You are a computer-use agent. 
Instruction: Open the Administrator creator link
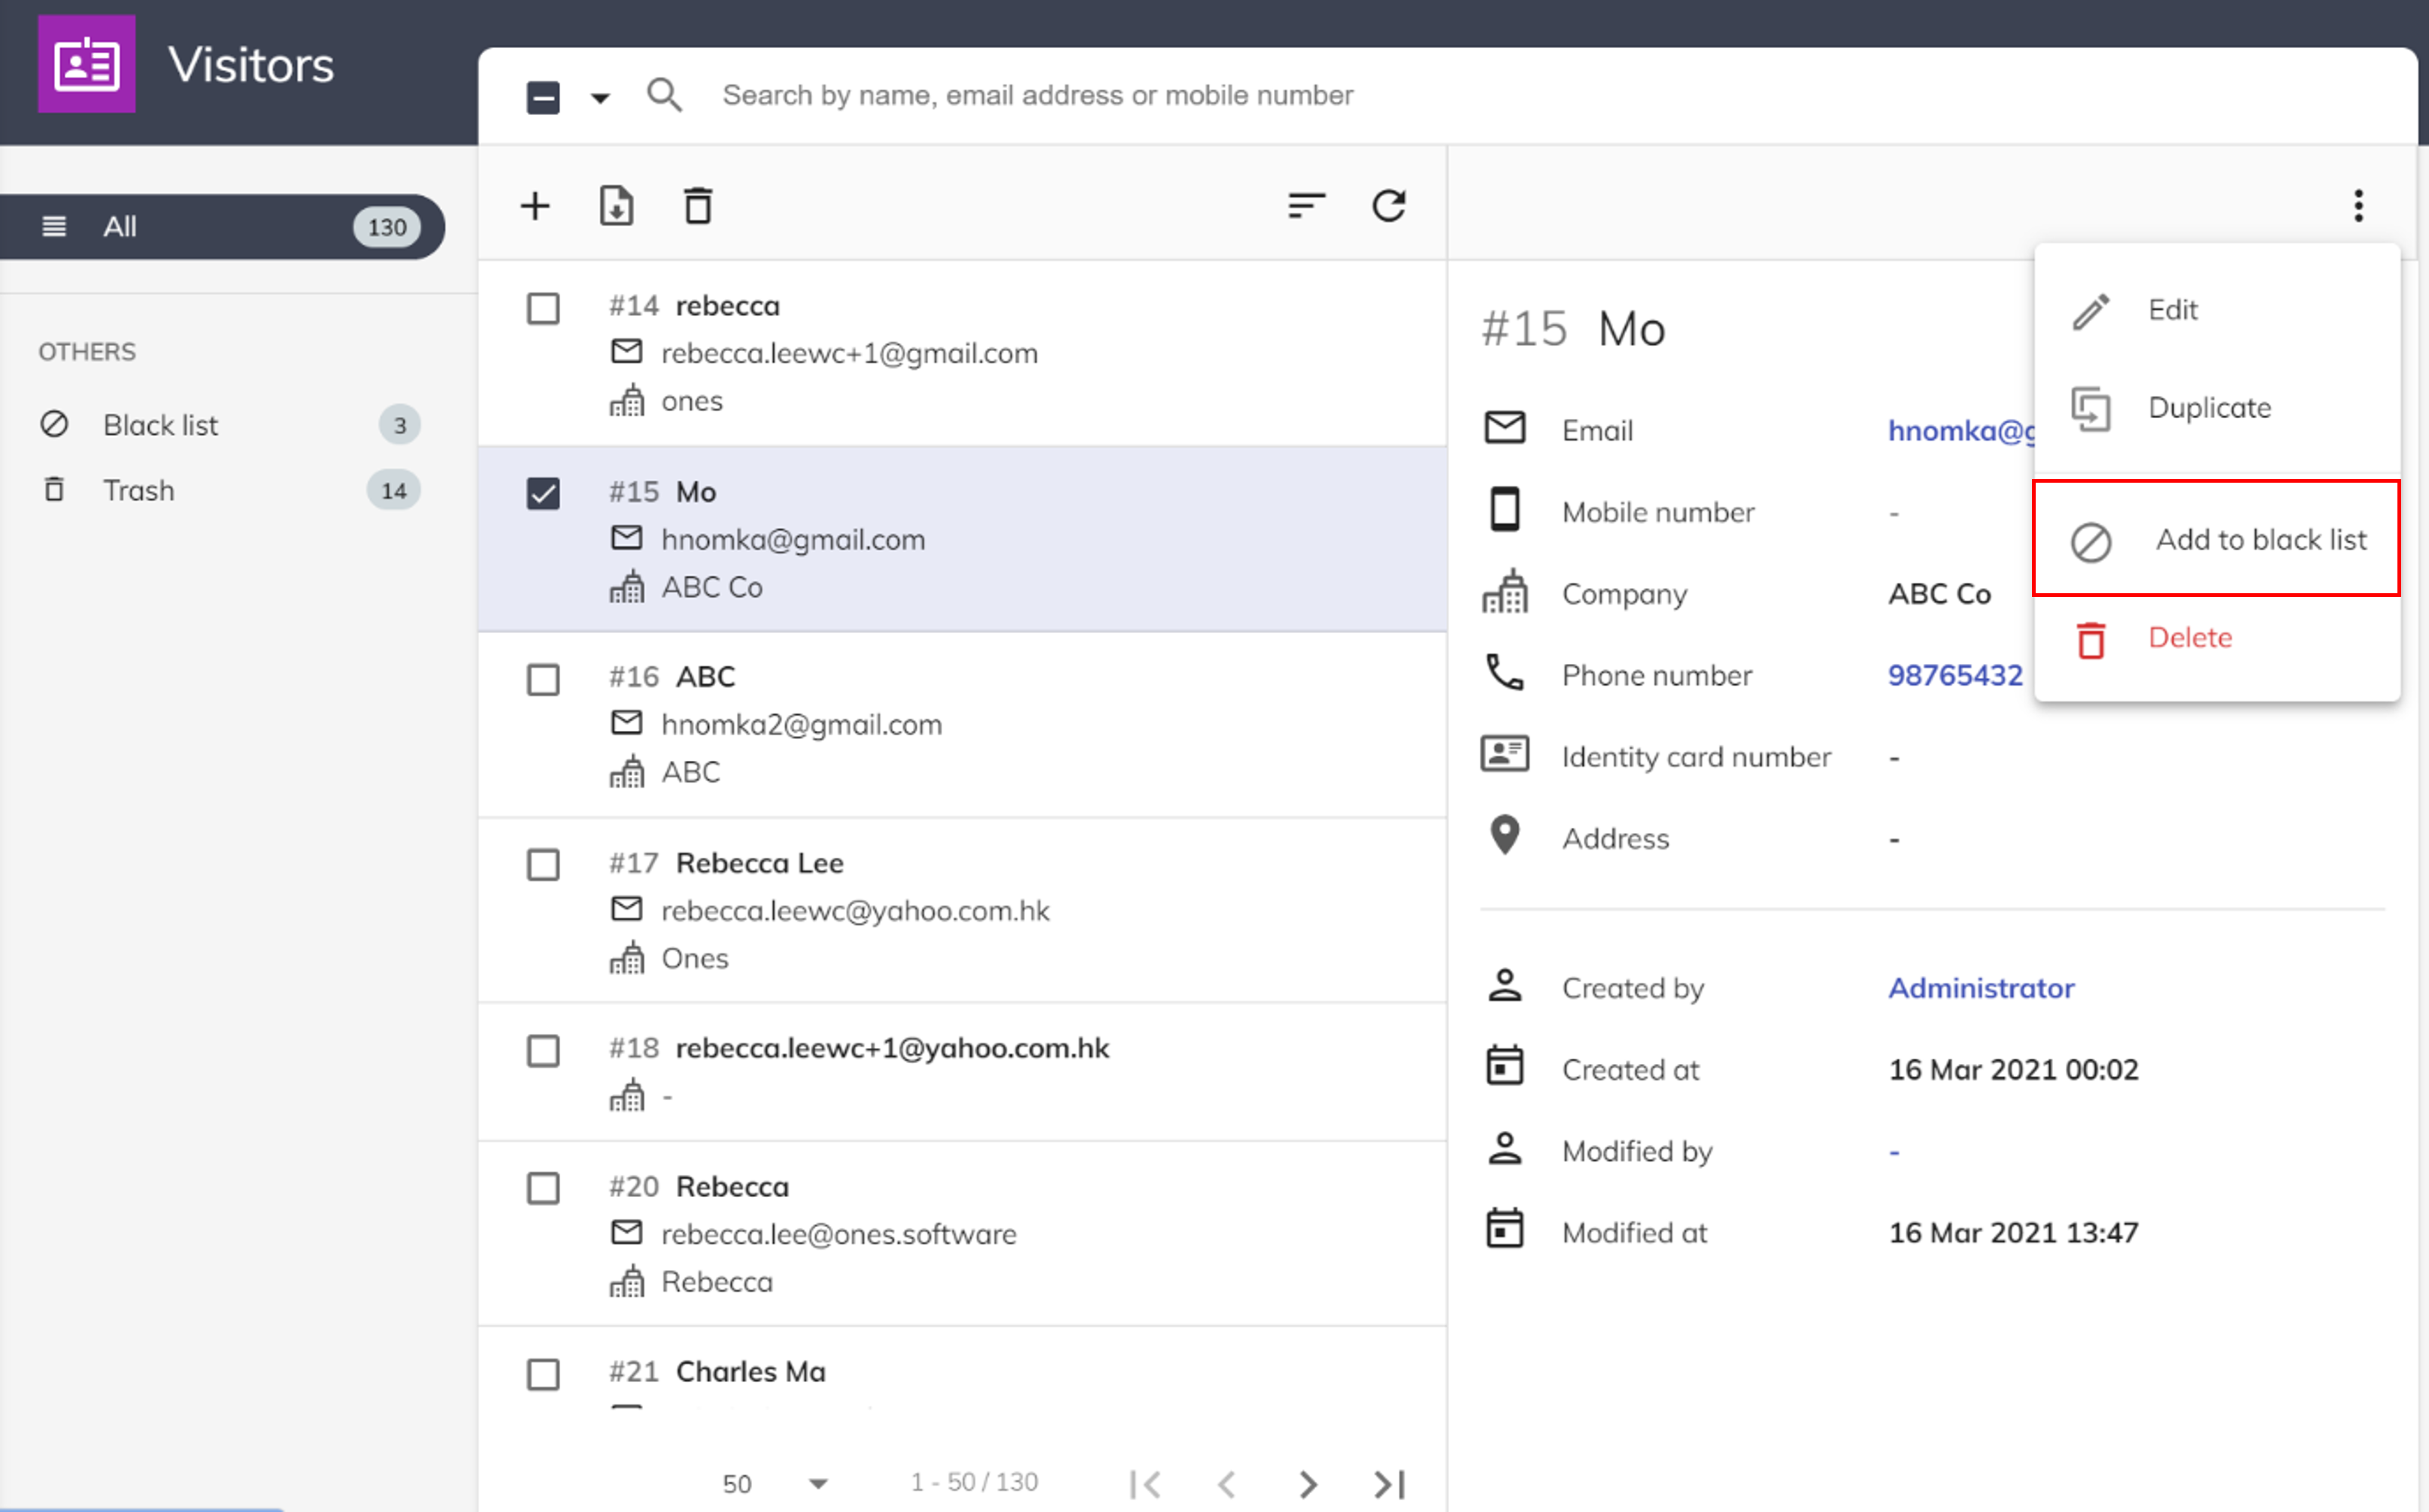click(1980, 988)
